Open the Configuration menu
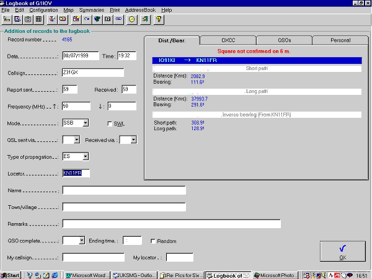Viewport: 372px width, 279px height. pyautogui.click(x=43, y=10)
